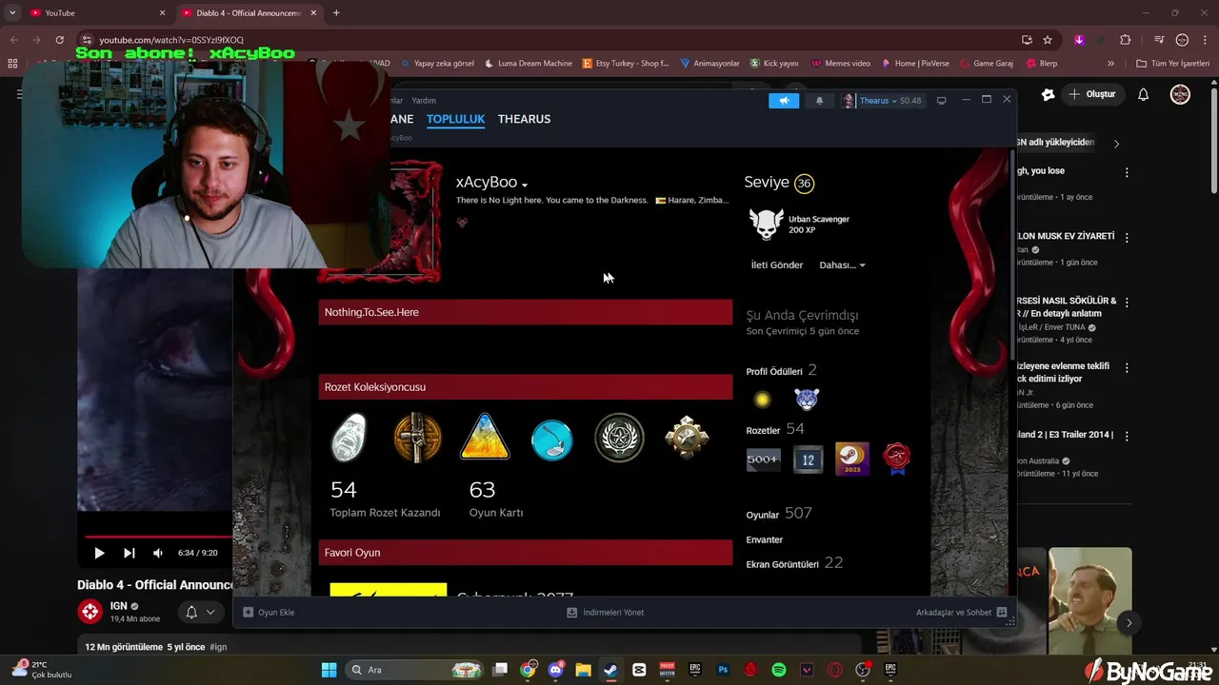Open options for ELON MUSK EV ZİYARETİ video
This screenshot has width=1219, height=685.
1127,238
